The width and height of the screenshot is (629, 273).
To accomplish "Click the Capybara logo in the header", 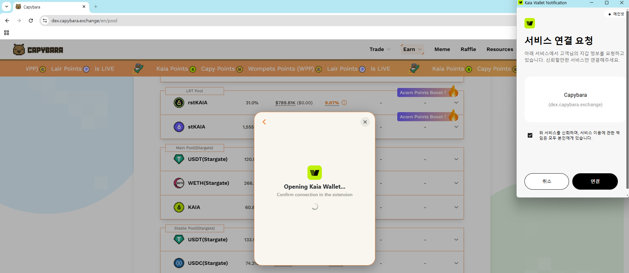I will tap(38, 50).
